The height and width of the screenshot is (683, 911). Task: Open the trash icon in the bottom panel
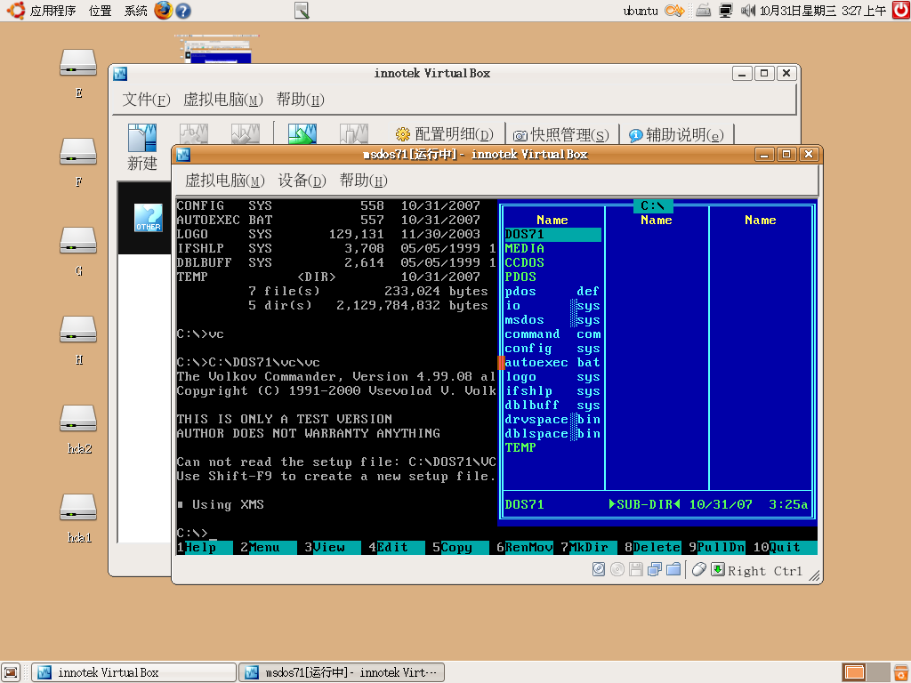point(901,672)
